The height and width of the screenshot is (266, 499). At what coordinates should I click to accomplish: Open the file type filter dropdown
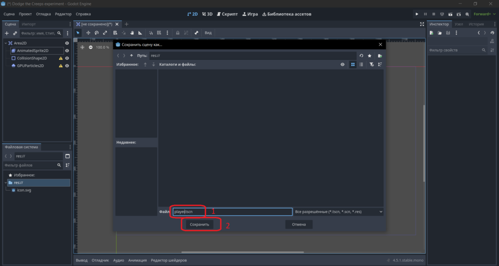(x=339, y=211)
